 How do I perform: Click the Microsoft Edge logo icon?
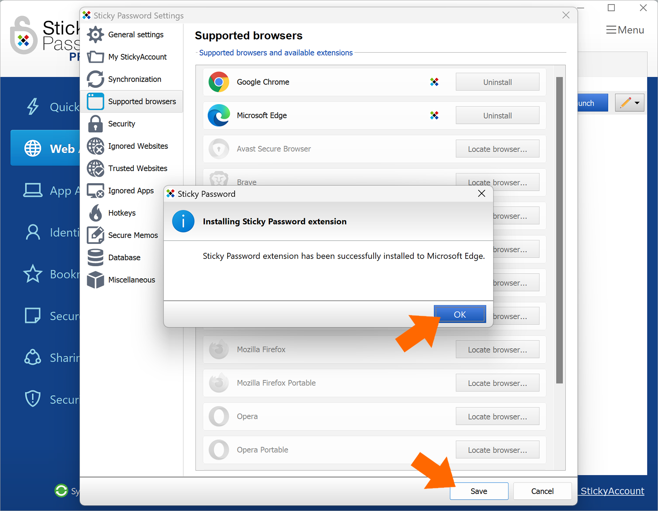click(x=219, y=115)
